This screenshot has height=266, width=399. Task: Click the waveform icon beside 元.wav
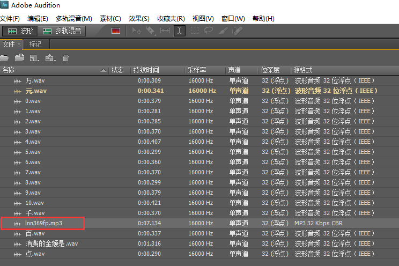pyautogui.click(x=18, y=91)
